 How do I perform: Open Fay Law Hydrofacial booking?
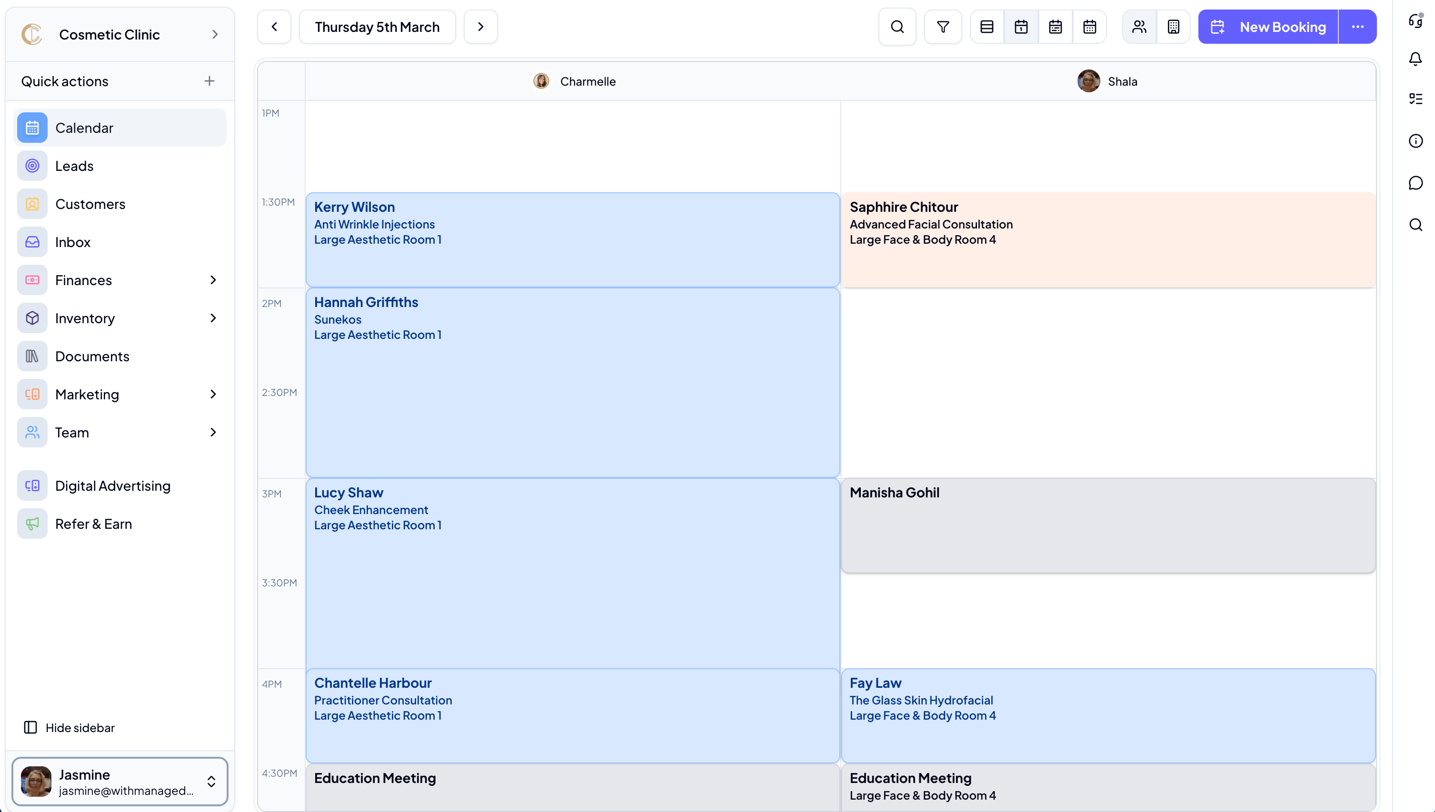[x=1108, y=715]
